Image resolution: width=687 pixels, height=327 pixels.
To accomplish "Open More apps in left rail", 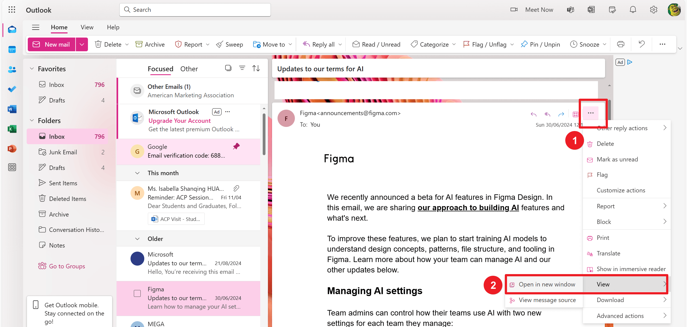I will [12, 167].
